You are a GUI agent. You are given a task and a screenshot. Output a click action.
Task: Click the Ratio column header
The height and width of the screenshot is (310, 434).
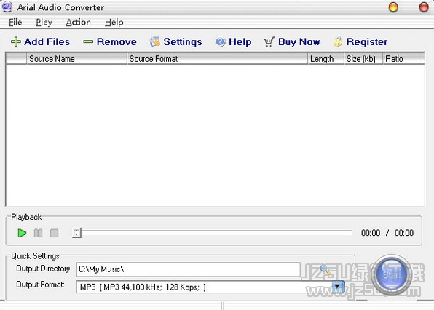(x=401, y=59)
